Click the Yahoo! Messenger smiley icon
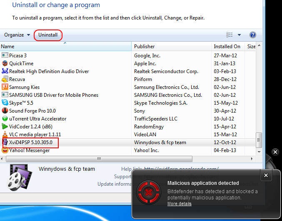Image resolution: width=282 pixels, height=221 pixels. coord(5,150)
